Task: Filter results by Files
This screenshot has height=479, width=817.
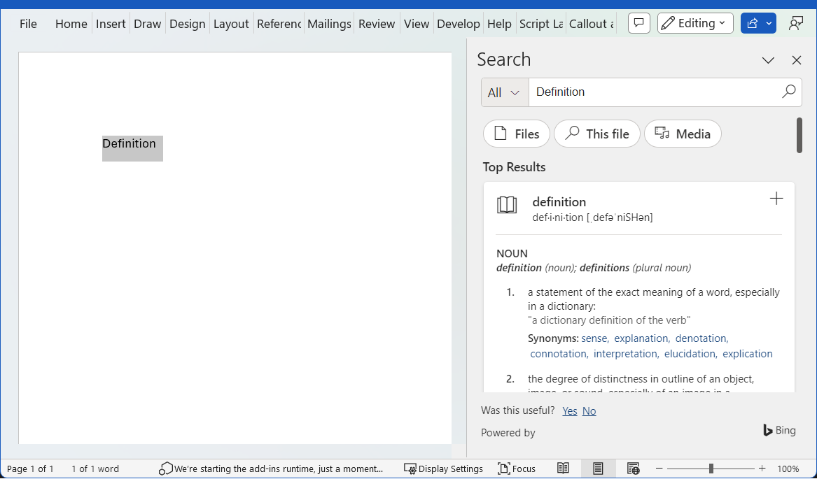Action: pos(517,134)
